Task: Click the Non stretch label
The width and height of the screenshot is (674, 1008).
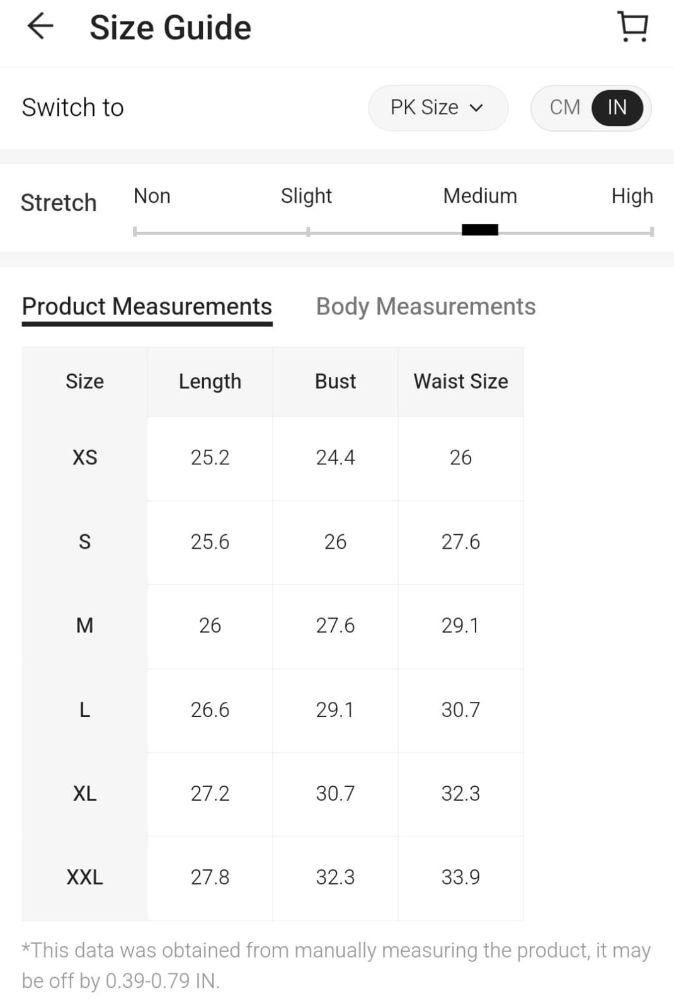Action: click(152, 196)
